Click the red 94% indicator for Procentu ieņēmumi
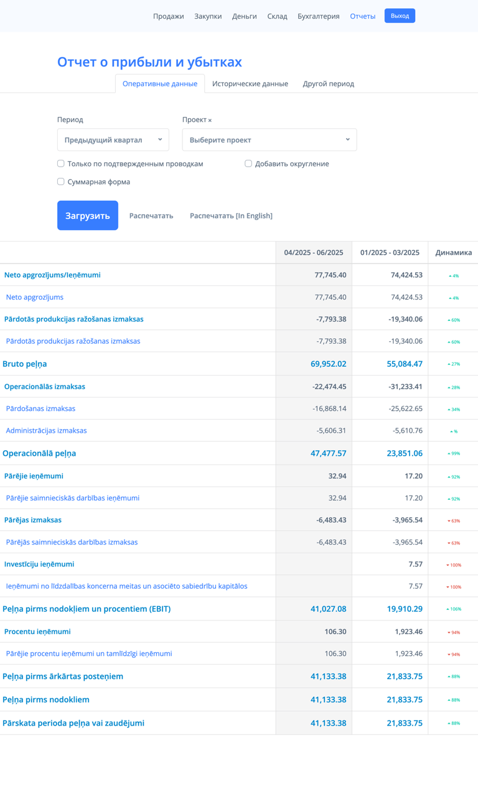Screen dimensions: 478x789 click(x=453, y=632)
